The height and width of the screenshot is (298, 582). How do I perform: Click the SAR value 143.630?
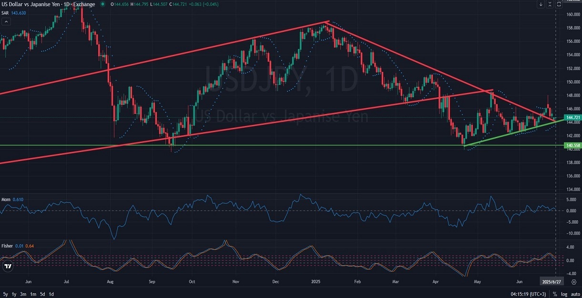[19, 13]
